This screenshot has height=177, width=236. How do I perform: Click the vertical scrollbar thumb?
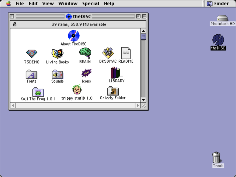143,37
